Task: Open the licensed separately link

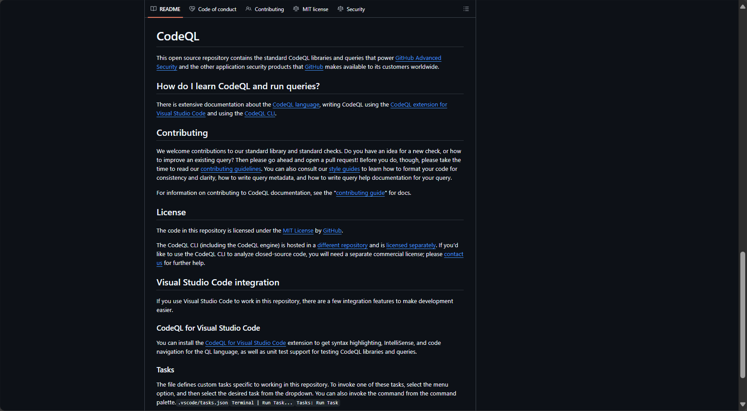Action: [411, 245]
